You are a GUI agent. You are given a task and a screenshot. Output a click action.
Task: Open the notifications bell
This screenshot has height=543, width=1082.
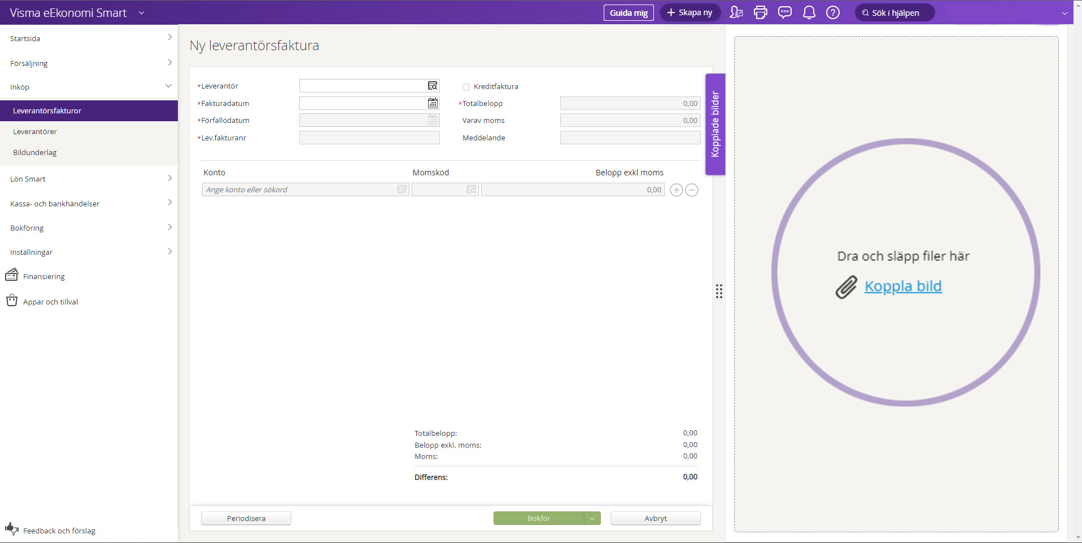(809, 12)
